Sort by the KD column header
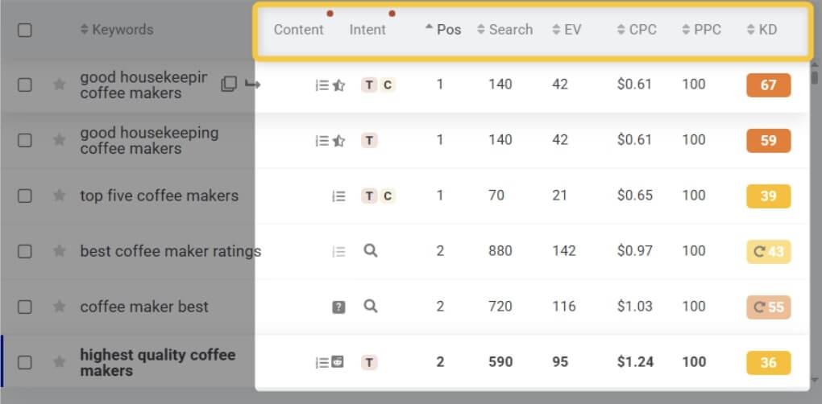 pyautogui.click(x=762, y=30)
